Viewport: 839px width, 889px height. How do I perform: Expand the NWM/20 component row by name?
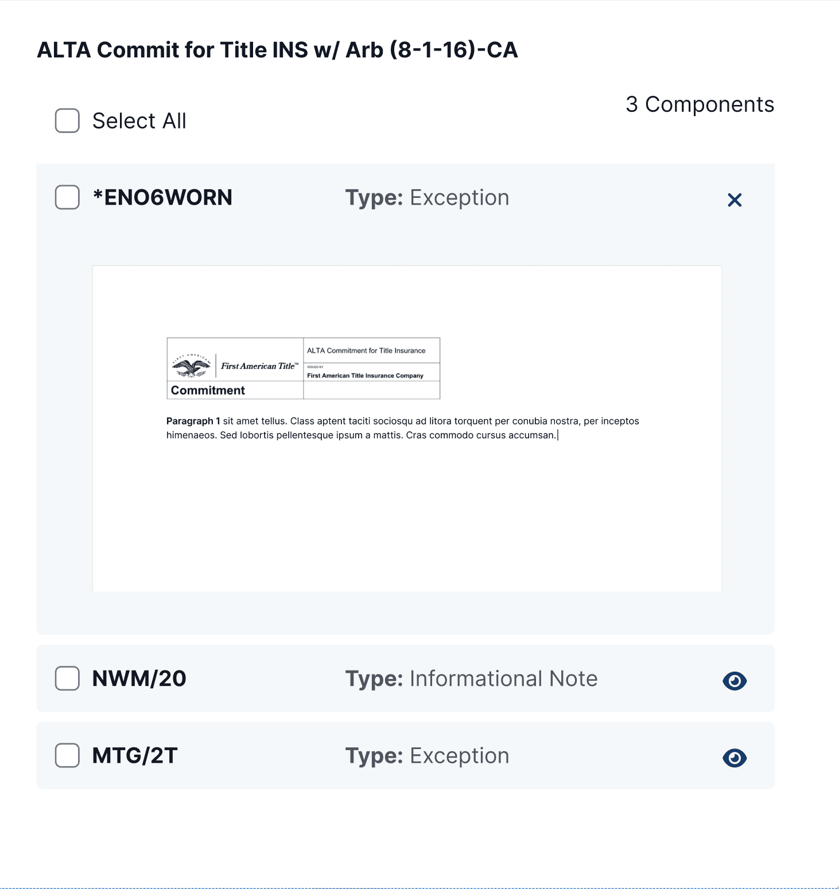tap(139, 679)
